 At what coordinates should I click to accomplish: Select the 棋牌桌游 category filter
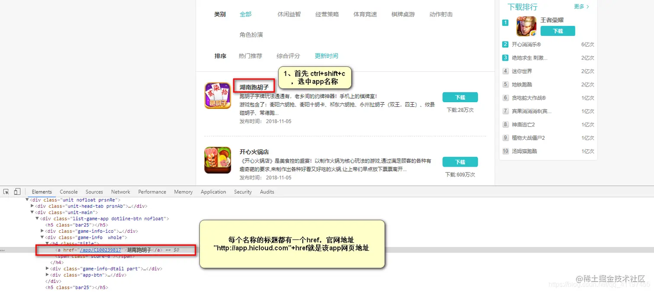tap(403, 14)
